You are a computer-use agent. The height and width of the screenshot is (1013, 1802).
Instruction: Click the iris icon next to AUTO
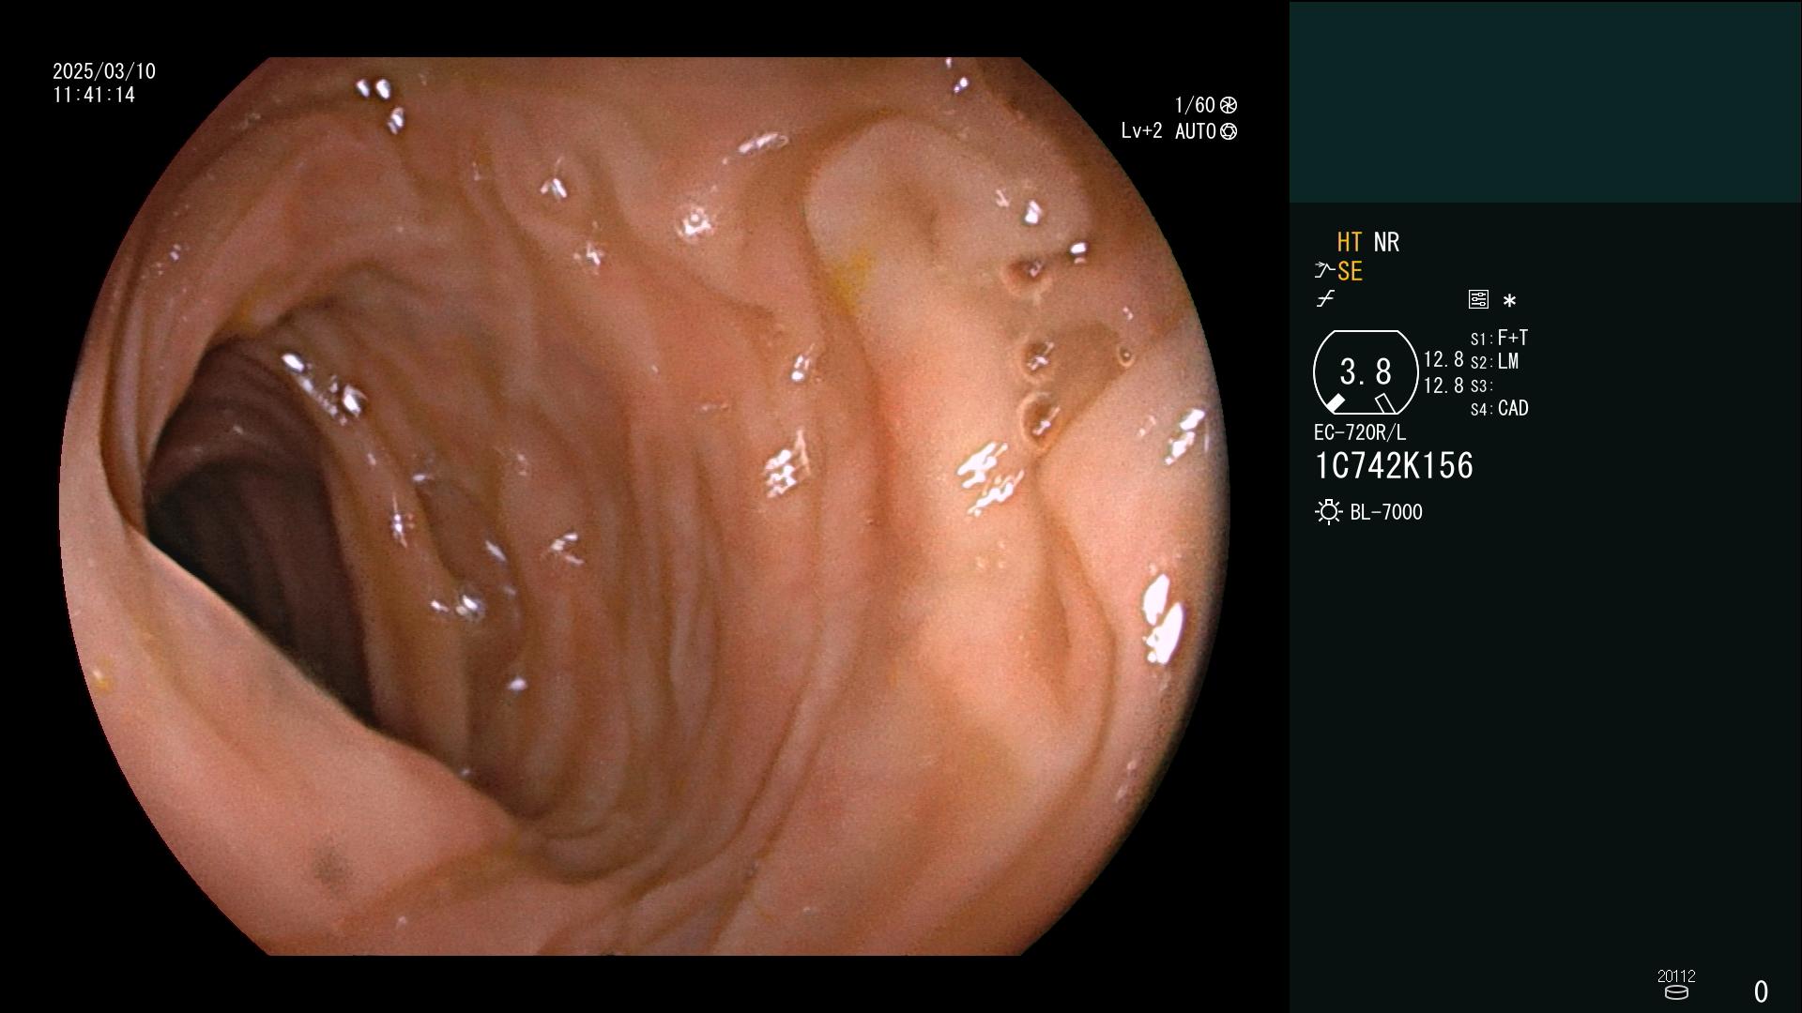(1229, 131)
